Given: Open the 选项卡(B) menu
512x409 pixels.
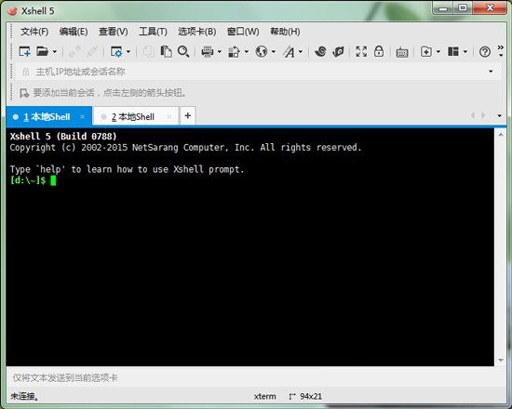Looking at the screenshot, I should 197,32.
